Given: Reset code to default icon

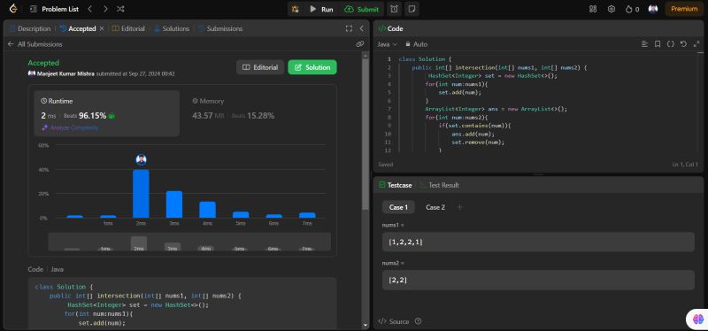Looking at the screenshot, I should 683,44.
